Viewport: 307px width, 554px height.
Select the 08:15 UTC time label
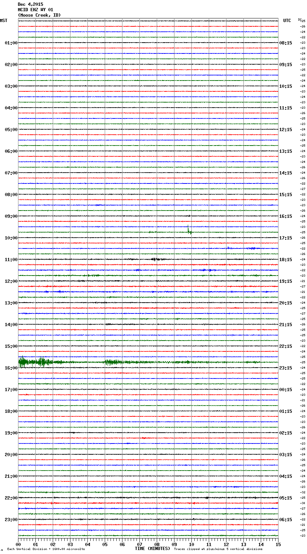(286, 43)
